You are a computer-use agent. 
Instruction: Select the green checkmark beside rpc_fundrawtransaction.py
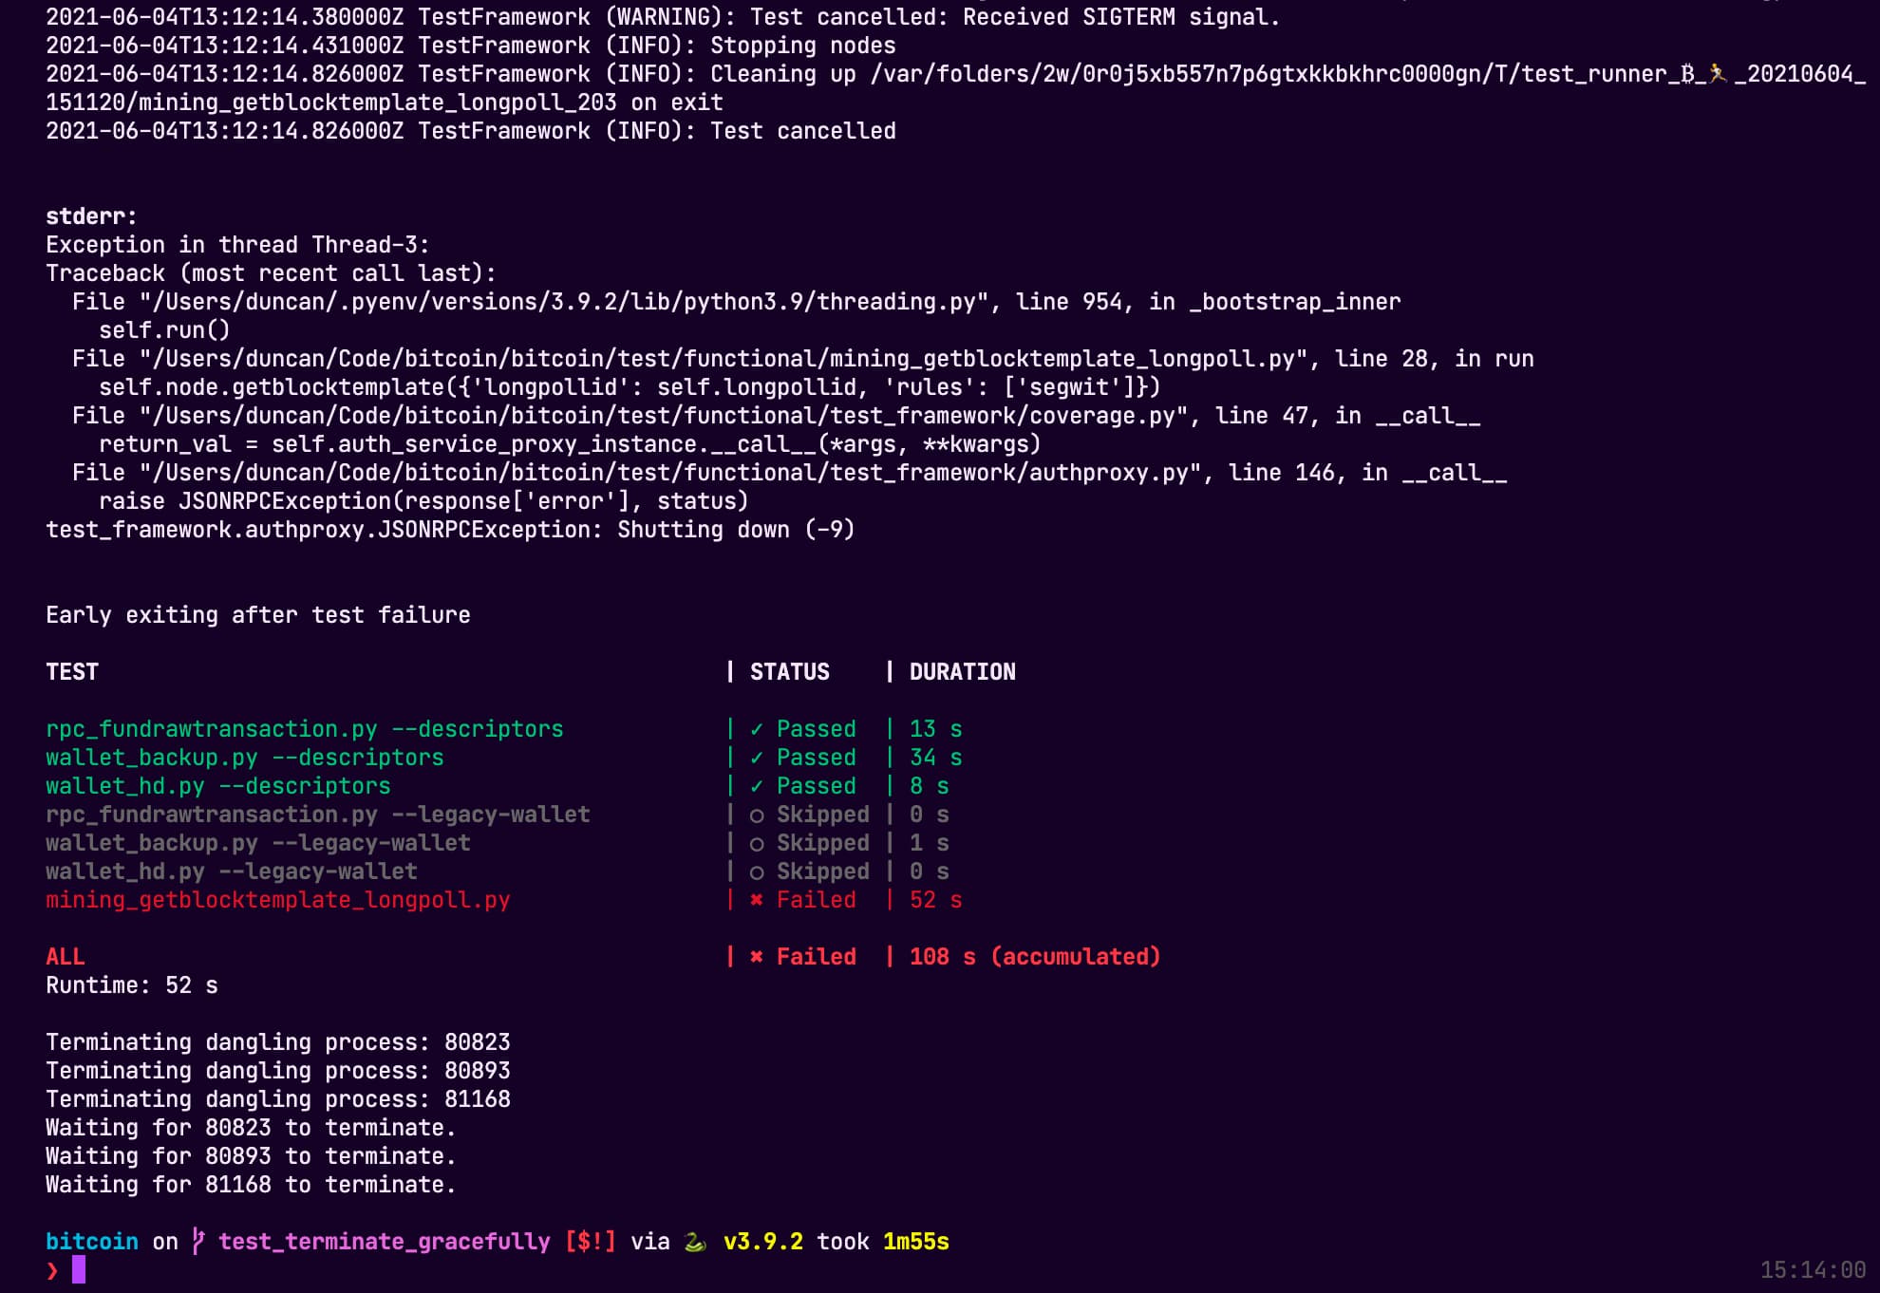[755, 728]
